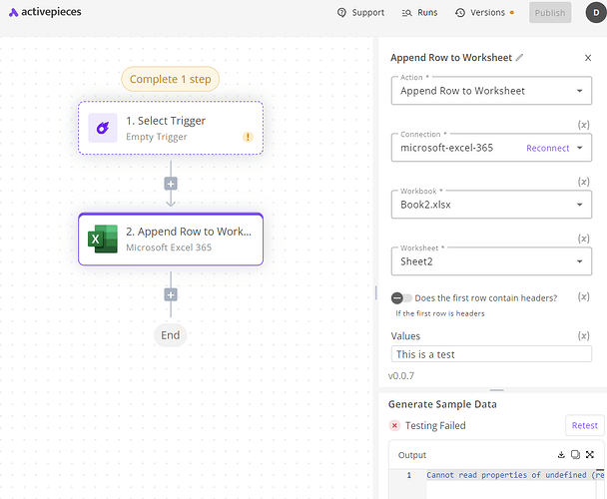Click the Testing Failed error icon

click(394, 426)
